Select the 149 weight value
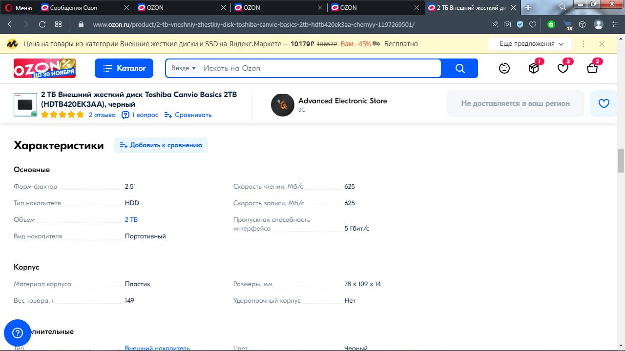The width and height of the screenshot is (625, 351). 129,301
